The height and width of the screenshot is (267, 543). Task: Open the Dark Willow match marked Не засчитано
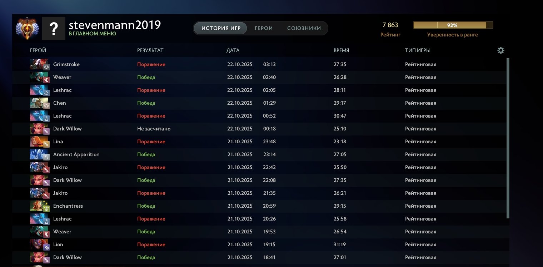click(x=154, y=129)
